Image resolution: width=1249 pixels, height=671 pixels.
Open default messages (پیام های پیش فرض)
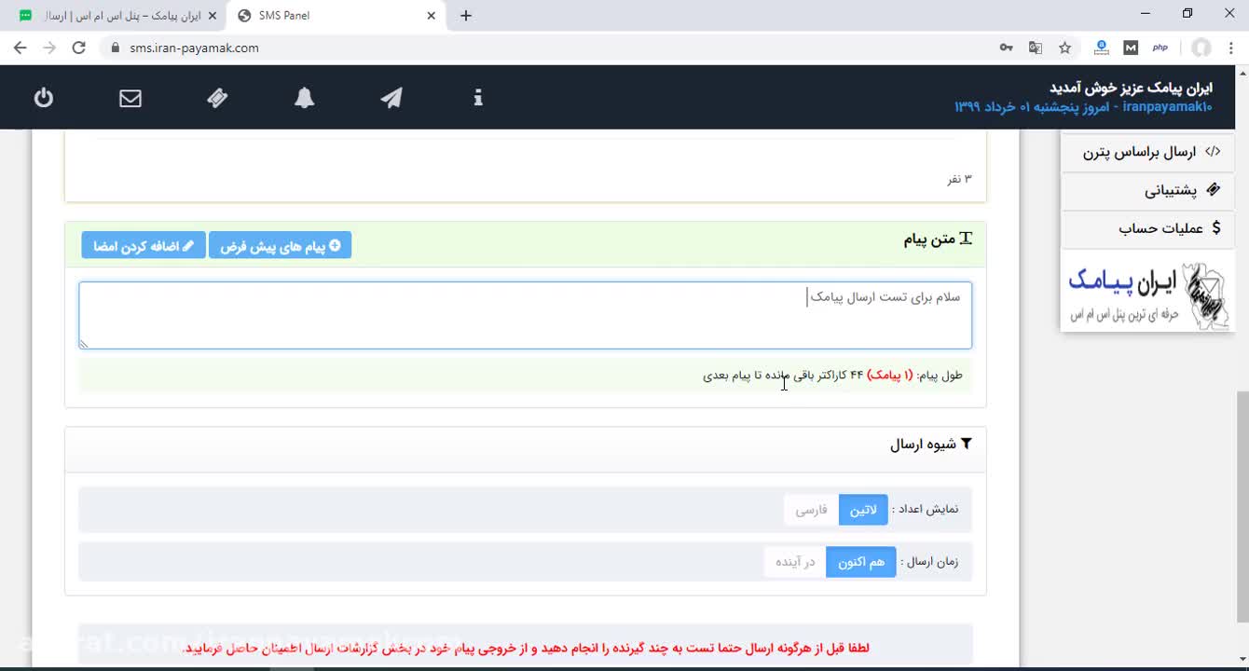[x=280, y=246]
